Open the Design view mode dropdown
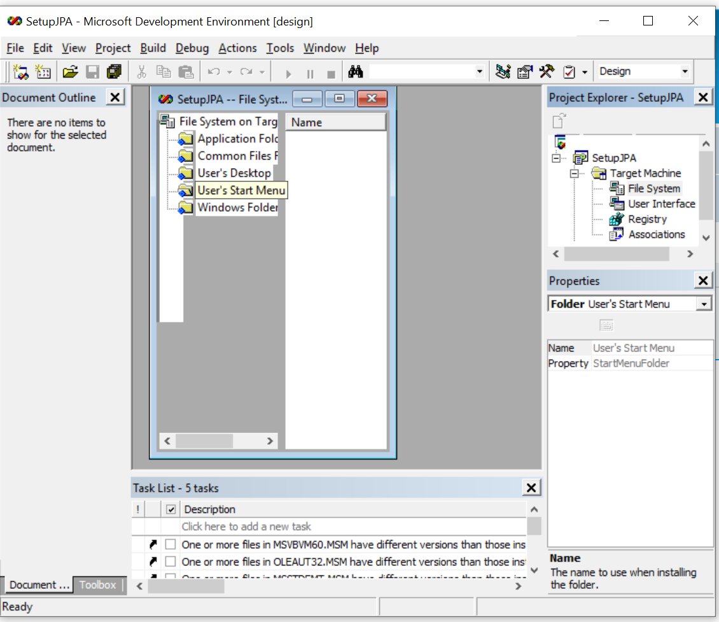719x622 pixels. pos(685,71)
